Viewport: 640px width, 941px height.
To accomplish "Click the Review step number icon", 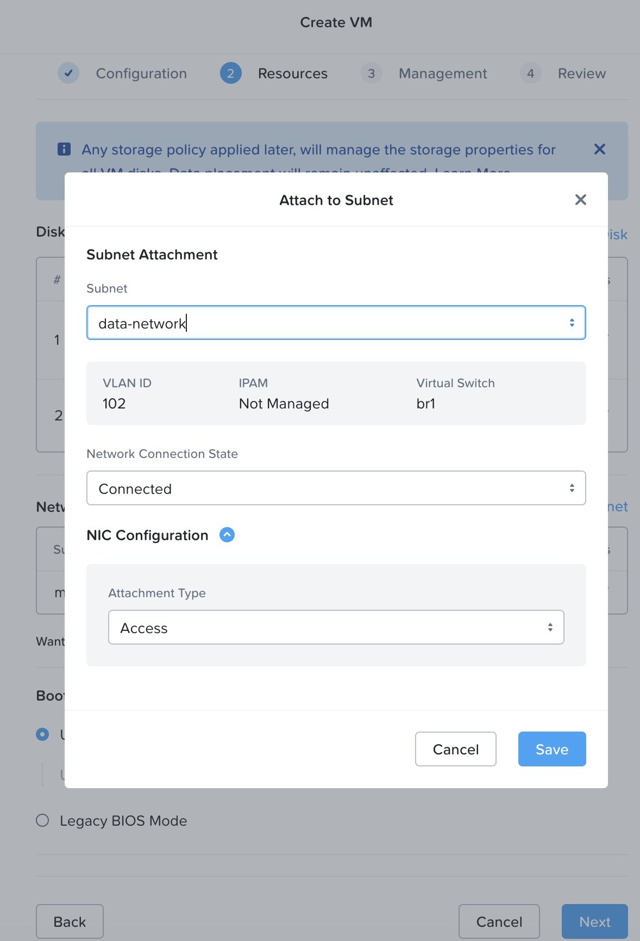I will coord(530,73).
